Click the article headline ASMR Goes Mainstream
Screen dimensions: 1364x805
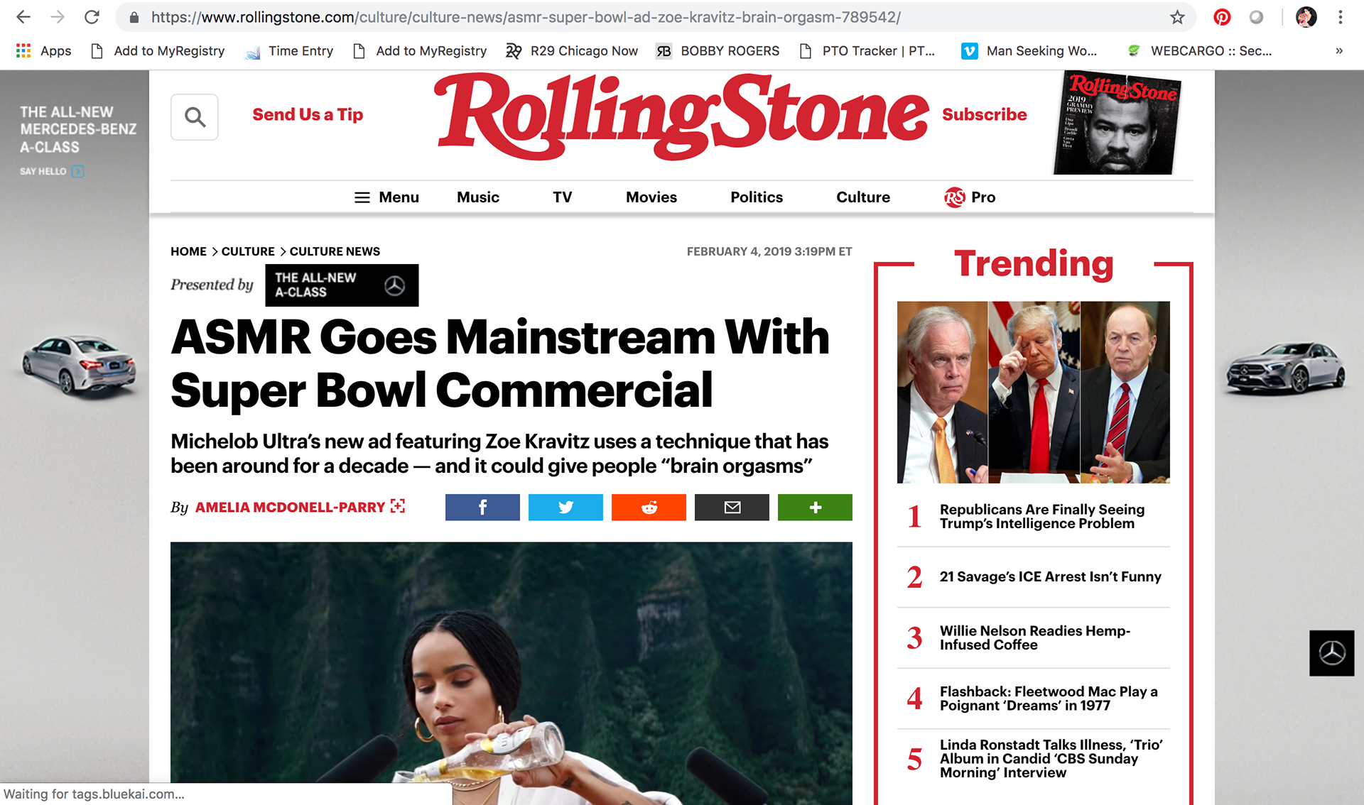point(500,363)
